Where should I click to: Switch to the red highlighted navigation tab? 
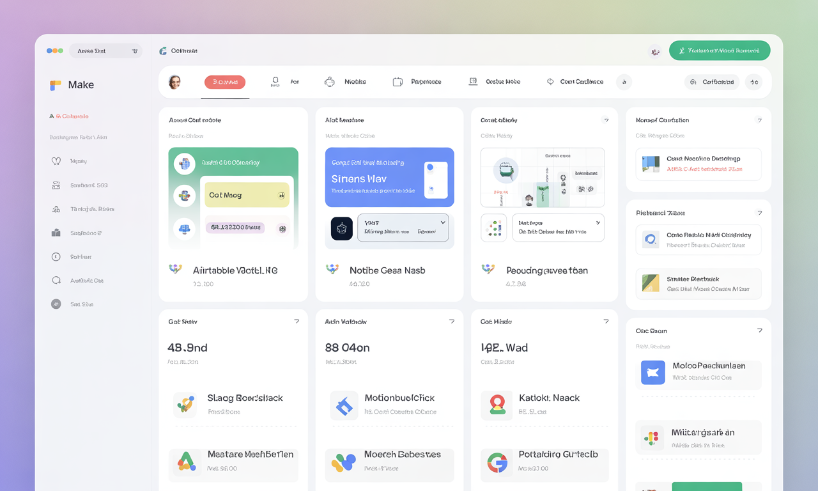pyautogui.click(x=225, y=82)
